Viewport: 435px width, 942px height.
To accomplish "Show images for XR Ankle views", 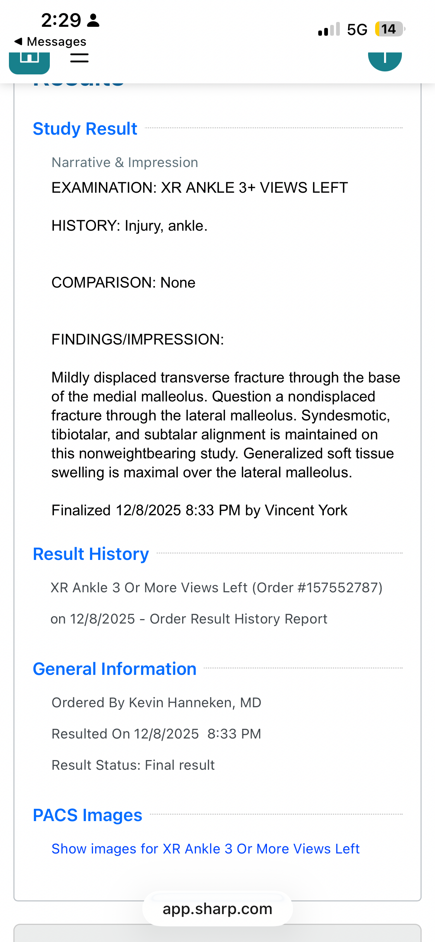I will [x=205, y=849].
